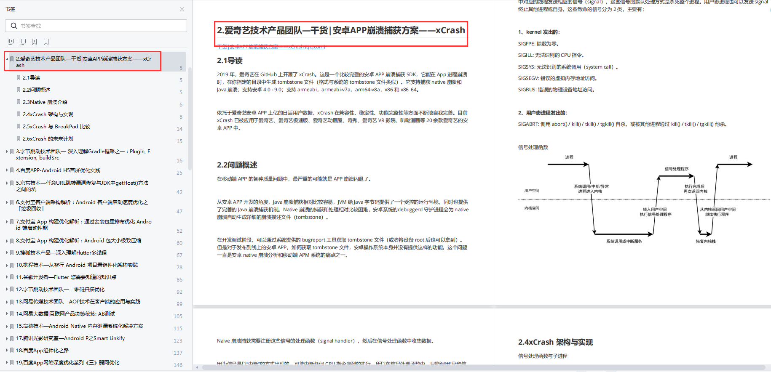
Task: Click the bookmark icon beside 10.携程技术
Action: [12, 265]
